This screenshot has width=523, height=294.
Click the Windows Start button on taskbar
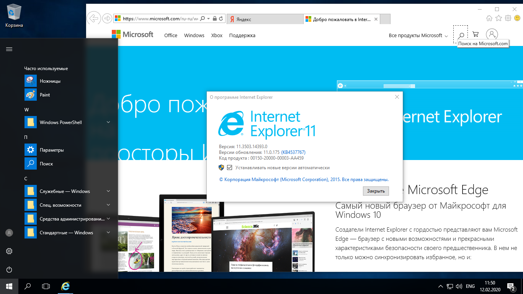tap(9, 286)
